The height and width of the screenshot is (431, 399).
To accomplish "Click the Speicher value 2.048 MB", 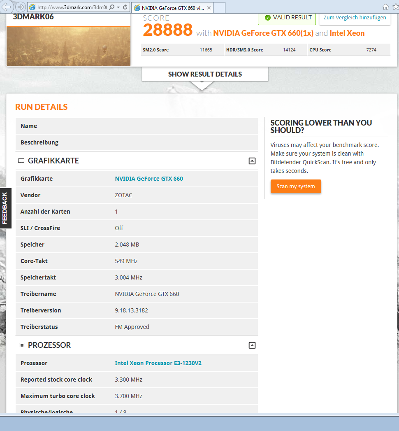I will pos(127,245).
